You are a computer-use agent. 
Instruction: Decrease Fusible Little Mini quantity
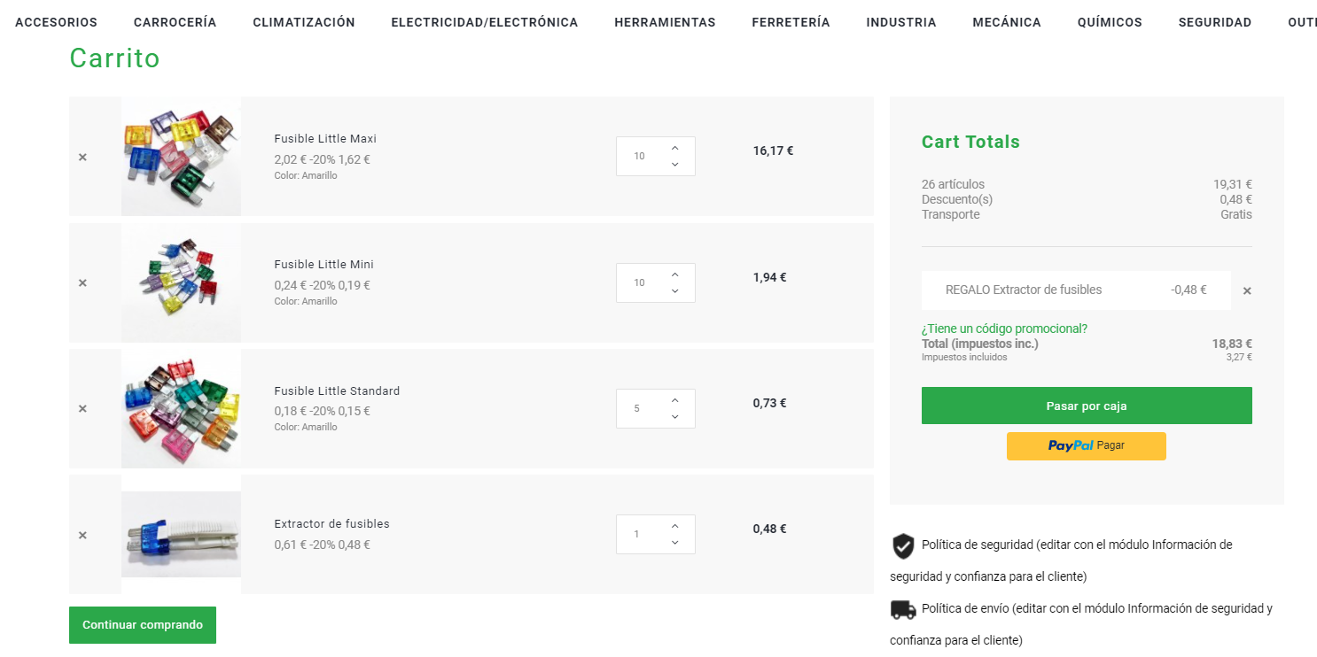[x=675, y=291]
